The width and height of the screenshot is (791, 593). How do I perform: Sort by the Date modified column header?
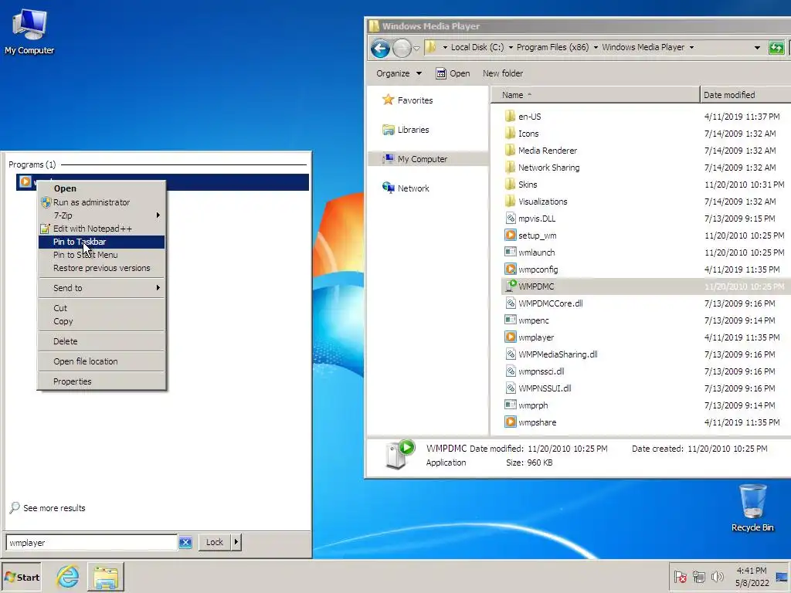click(745, 95)
